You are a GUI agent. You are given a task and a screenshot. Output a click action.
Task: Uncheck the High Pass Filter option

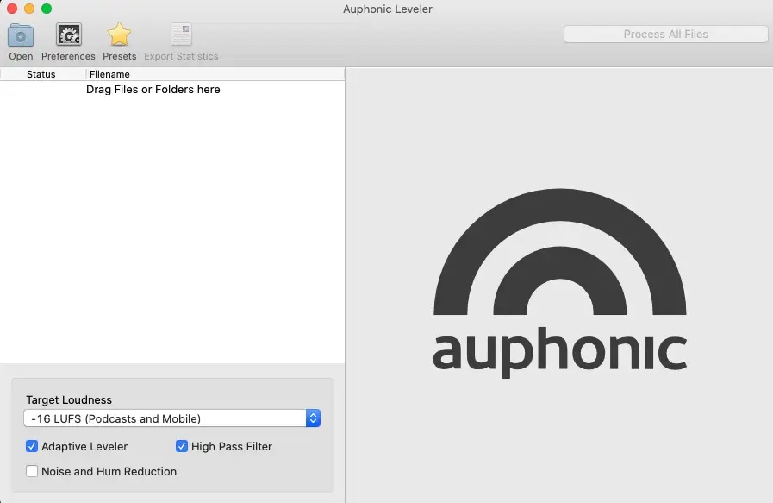click(x=182, y=446)
